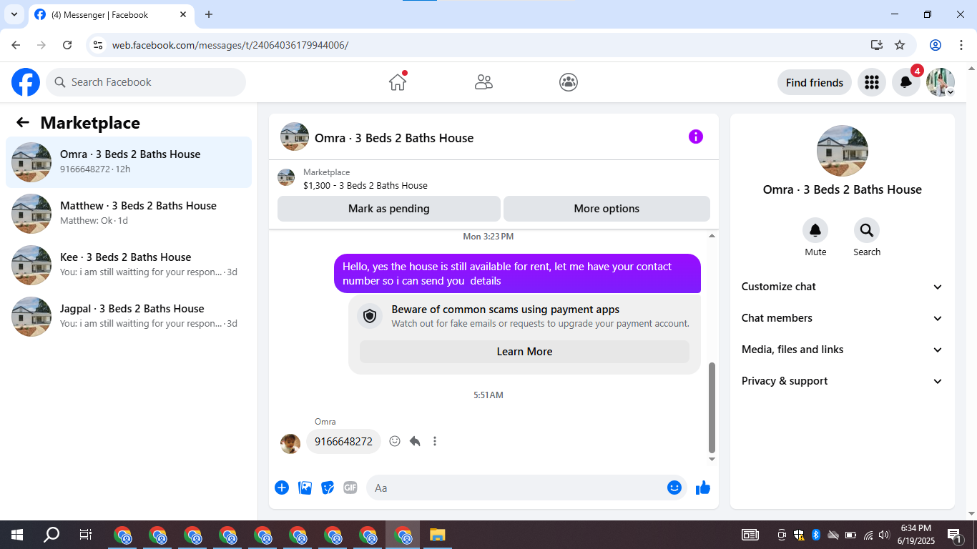The width and height of the screenshot is (977, 549).
Task: Open Task View on the taskbar
Action: tap(86, 535)
